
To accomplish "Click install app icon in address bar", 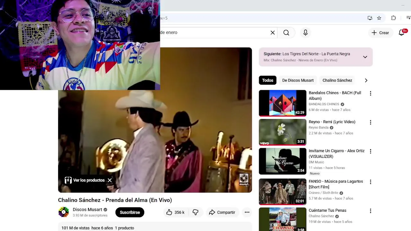I will 370,18.
